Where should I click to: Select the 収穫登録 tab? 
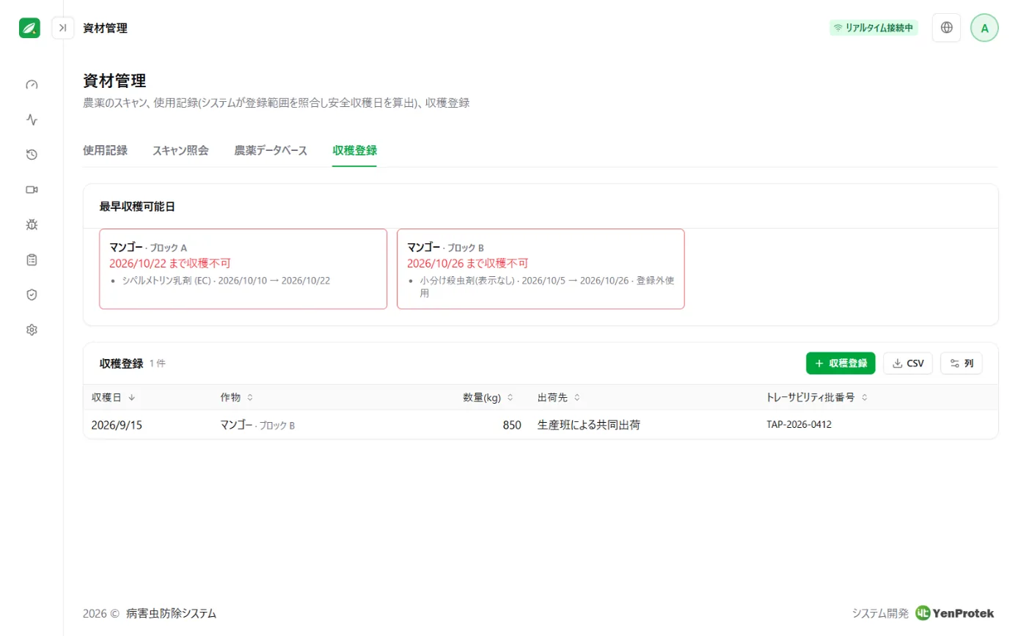[x=354, y=150]
